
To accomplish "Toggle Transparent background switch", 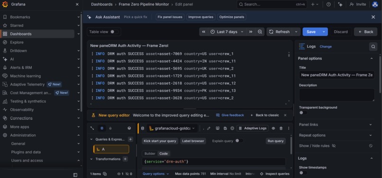I will (303, 112).
